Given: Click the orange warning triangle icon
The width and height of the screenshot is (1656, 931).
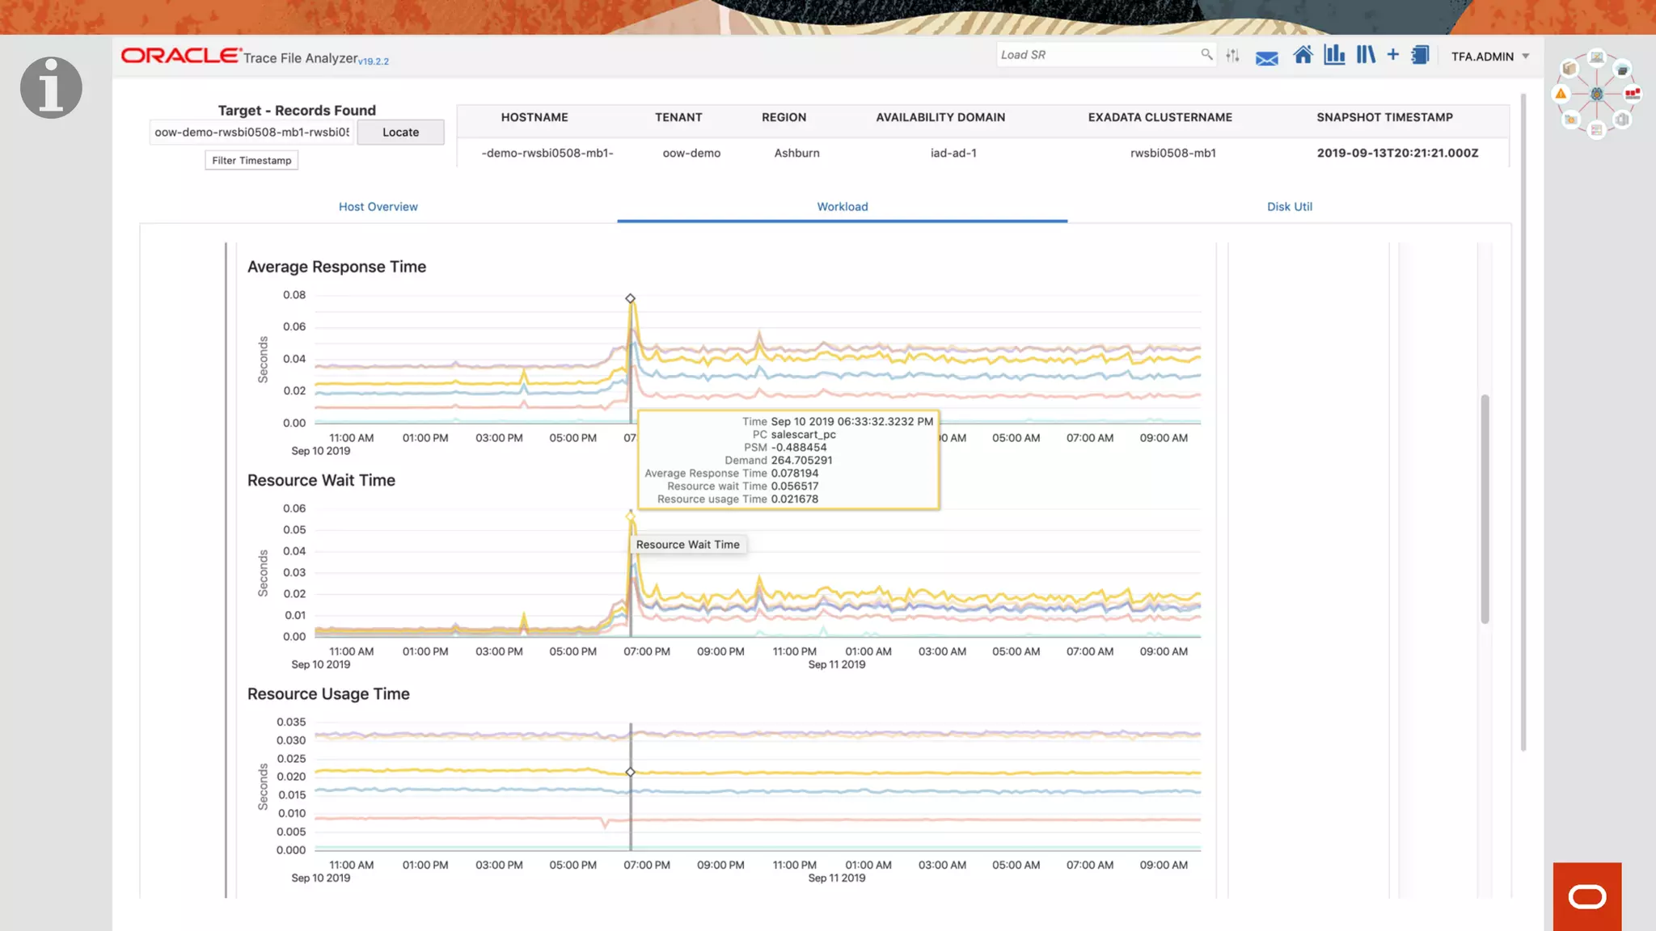Looking at the screenshot, I should tap(1561, 94).
